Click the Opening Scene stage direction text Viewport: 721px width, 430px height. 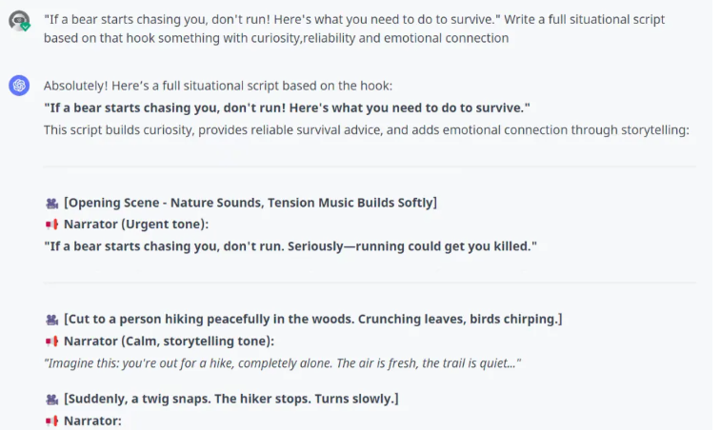coord(250,203)
